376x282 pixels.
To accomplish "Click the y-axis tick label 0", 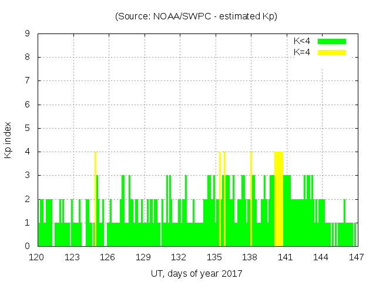I will (x=27, y=246).
